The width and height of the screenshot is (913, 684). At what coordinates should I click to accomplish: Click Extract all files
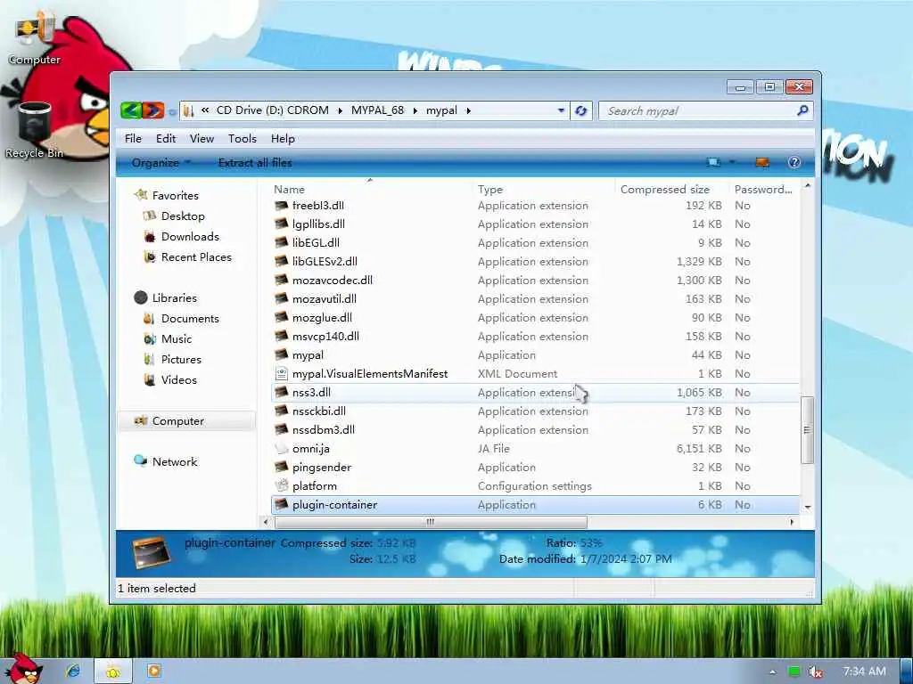pos(255,163)
